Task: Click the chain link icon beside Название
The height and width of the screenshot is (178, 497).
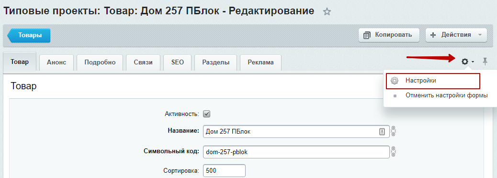Action: [394, 131]
